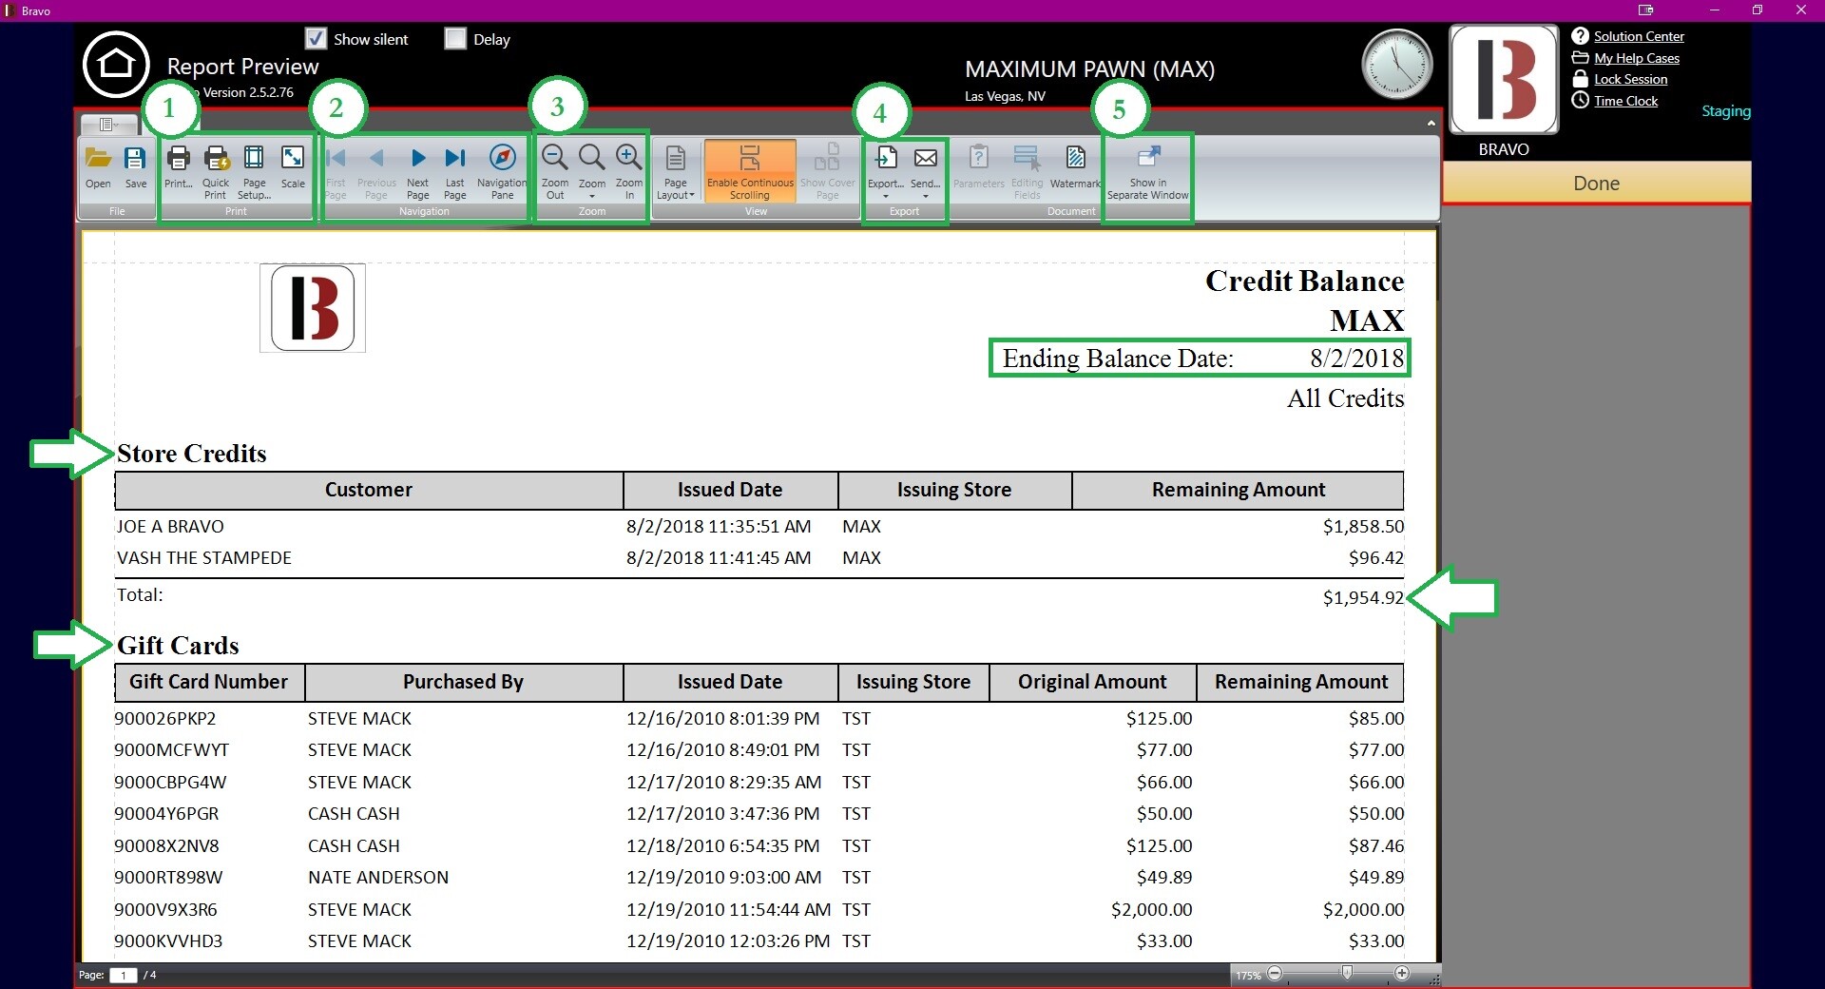
Task: Toggle Show silent checkbox
Action: coord(316,38)
